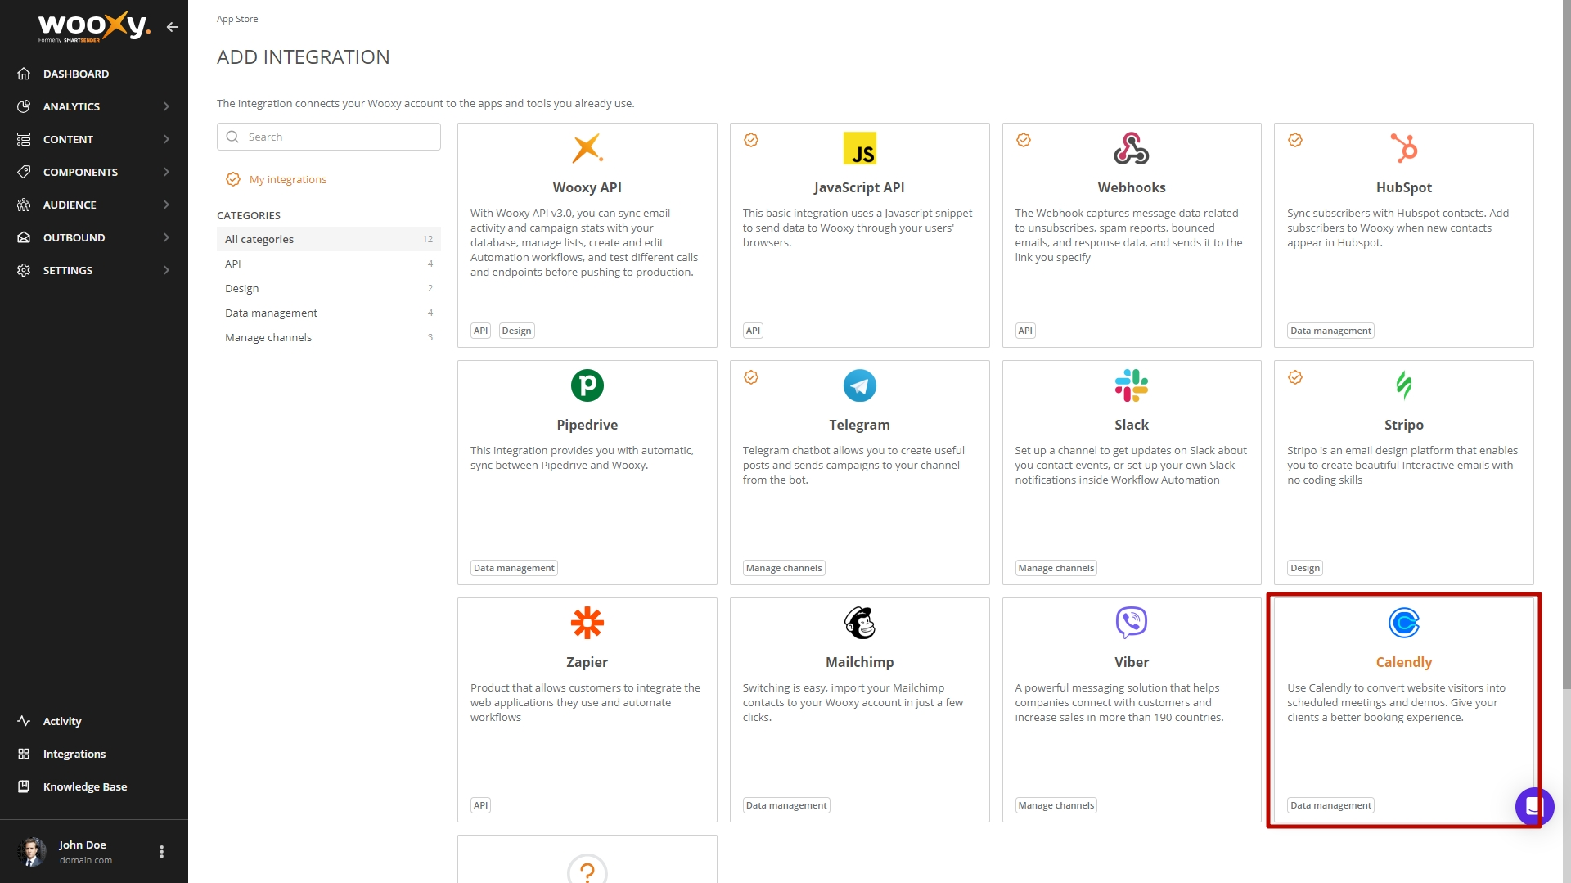Open the chat support bubble

[x=1533, y=807]
